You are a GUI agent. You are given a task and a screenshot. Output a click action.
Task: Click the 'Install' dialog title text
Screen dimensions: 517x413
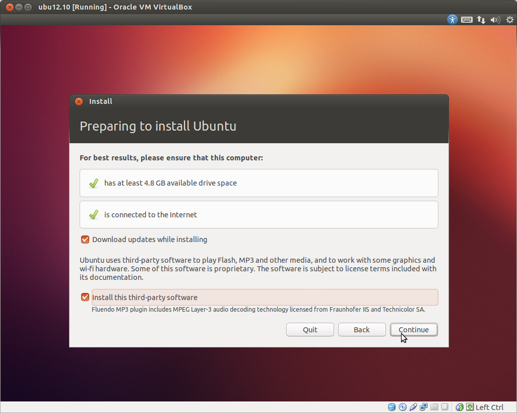(x=101, y=101)
